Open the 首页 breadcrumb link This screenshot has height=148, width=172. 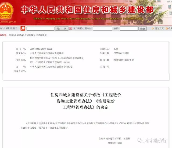point(11,35)
